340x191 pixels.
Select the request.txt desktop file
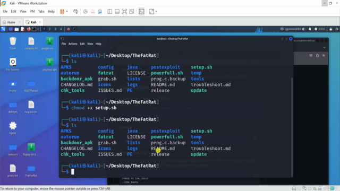point(31,107)
